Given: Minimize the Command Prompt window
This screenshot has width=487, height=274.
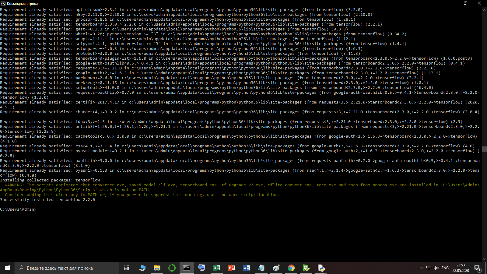Looking at the screenshot, I should click(x=451, y=3).
